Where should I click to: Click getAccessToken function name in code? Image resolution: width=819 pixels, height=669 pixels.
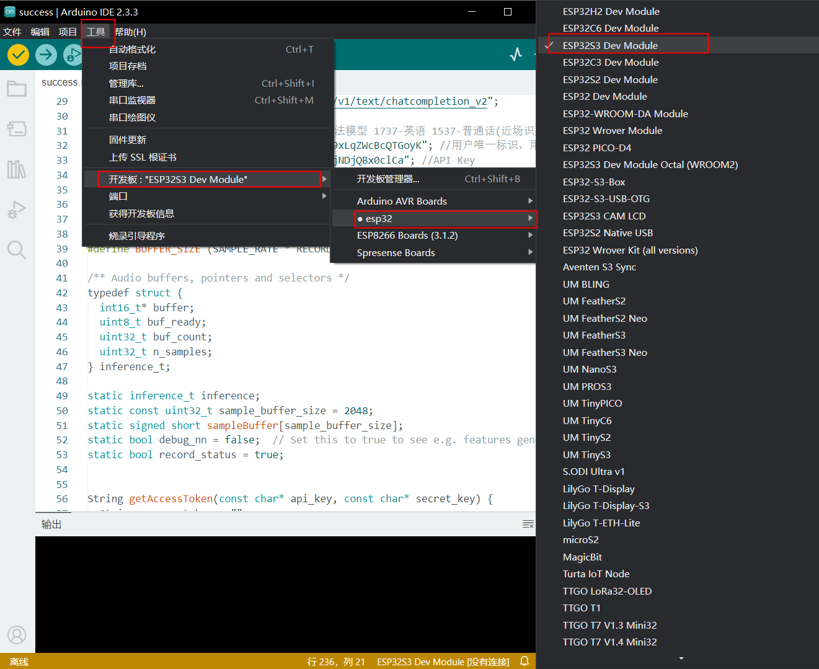(171, 498)
